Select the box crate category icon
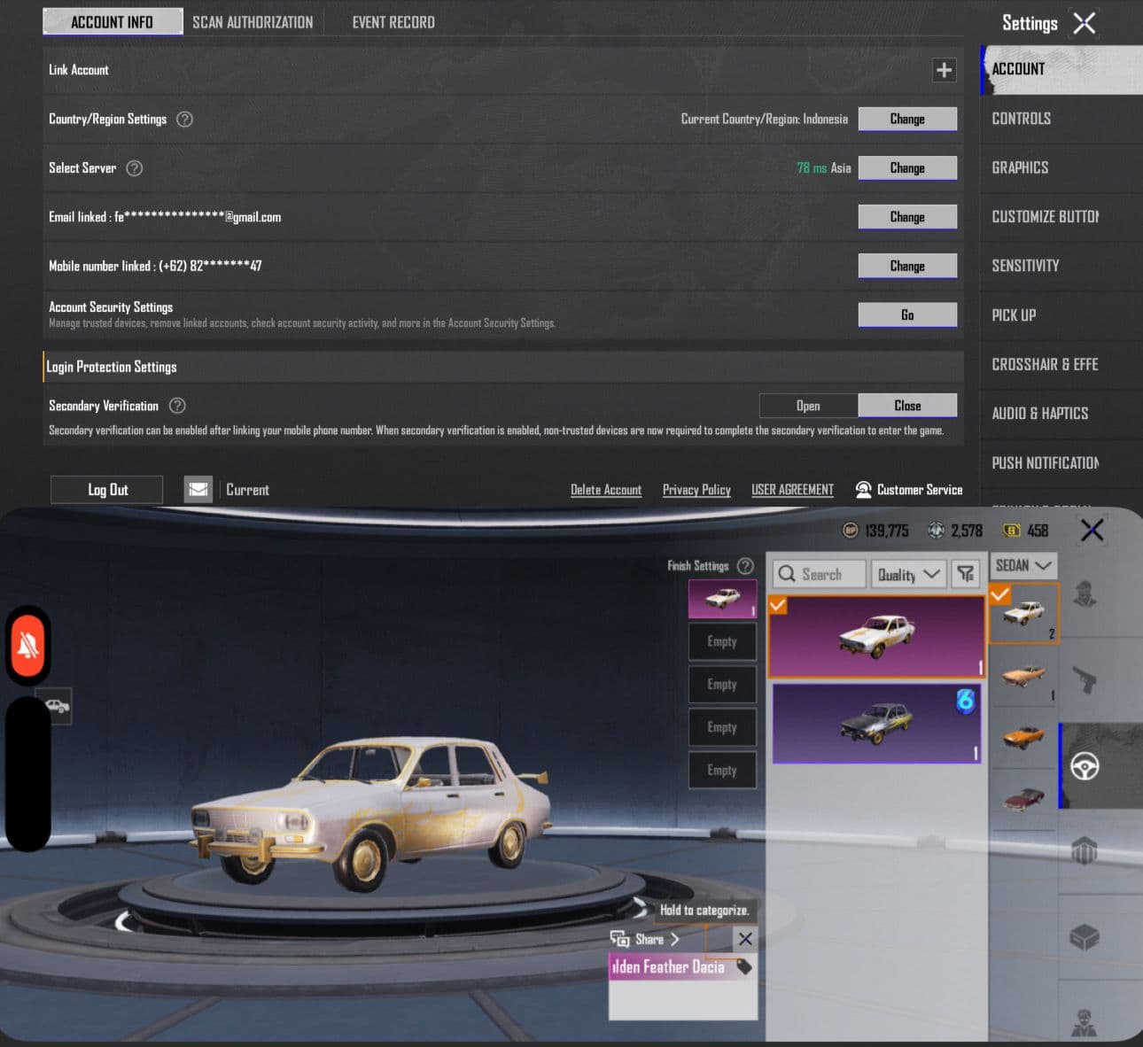Viewport: 1143px width, 1047px height. pyautogui.click(x=1085, y=936)
